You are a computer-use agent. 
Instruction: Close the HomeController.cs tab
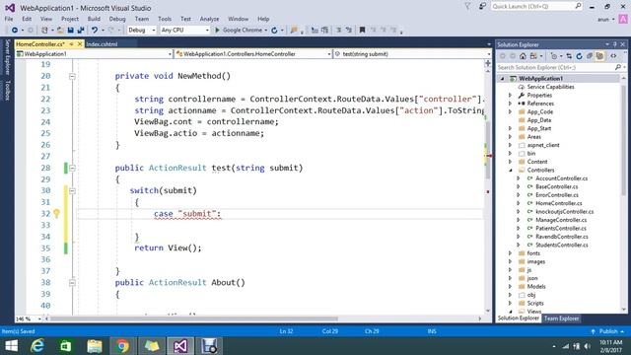coord(80,44)
